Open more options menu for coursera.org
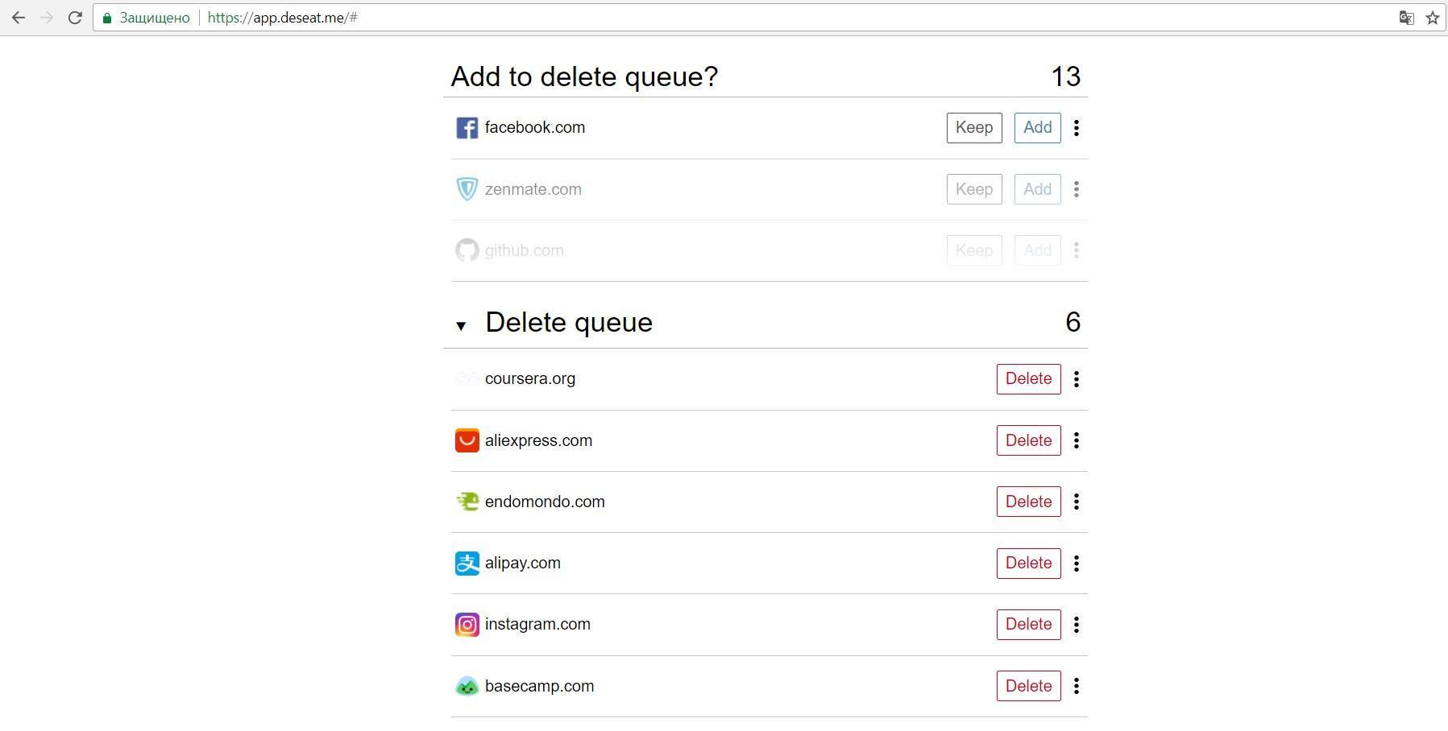 [1077, 379]
